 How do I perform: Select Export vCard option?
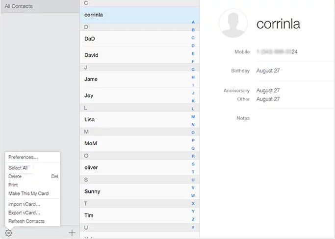point(24,212)
